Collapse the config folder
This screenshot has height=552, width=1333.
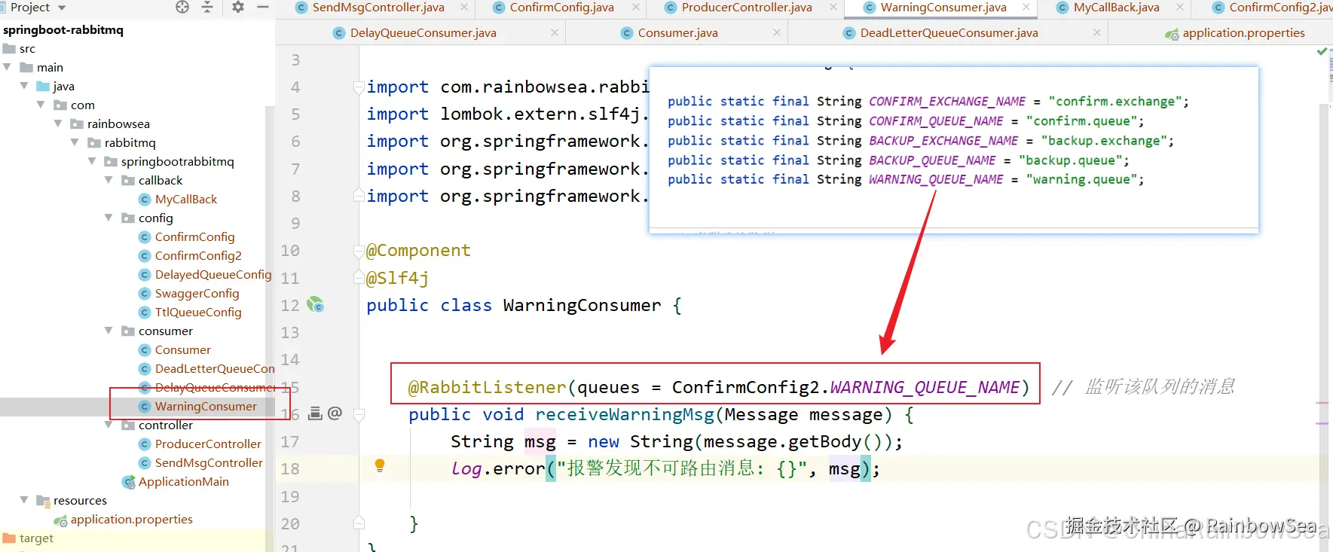[109, 218]
